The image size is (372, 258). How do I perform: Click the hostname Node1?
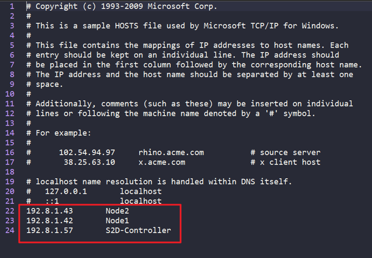[x=117, y=220]
